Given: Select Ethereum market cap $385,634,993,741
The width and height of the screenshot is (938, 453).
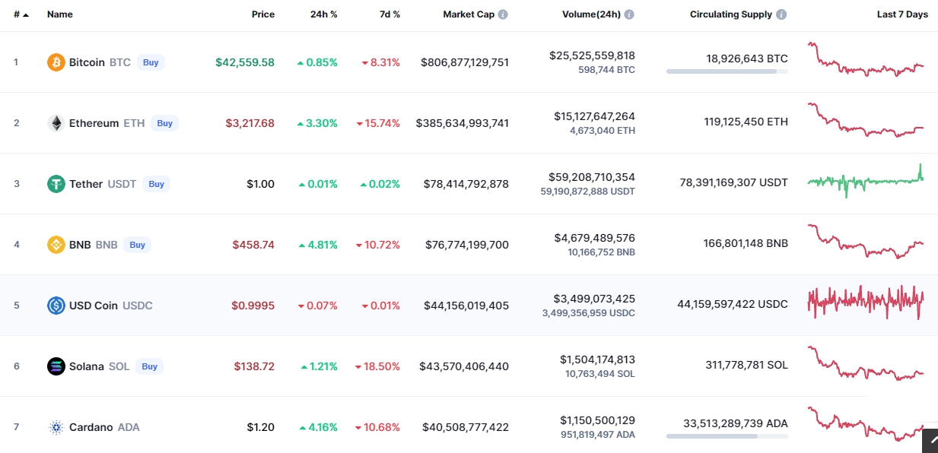Looking at the screenshot, I should 463,123.
